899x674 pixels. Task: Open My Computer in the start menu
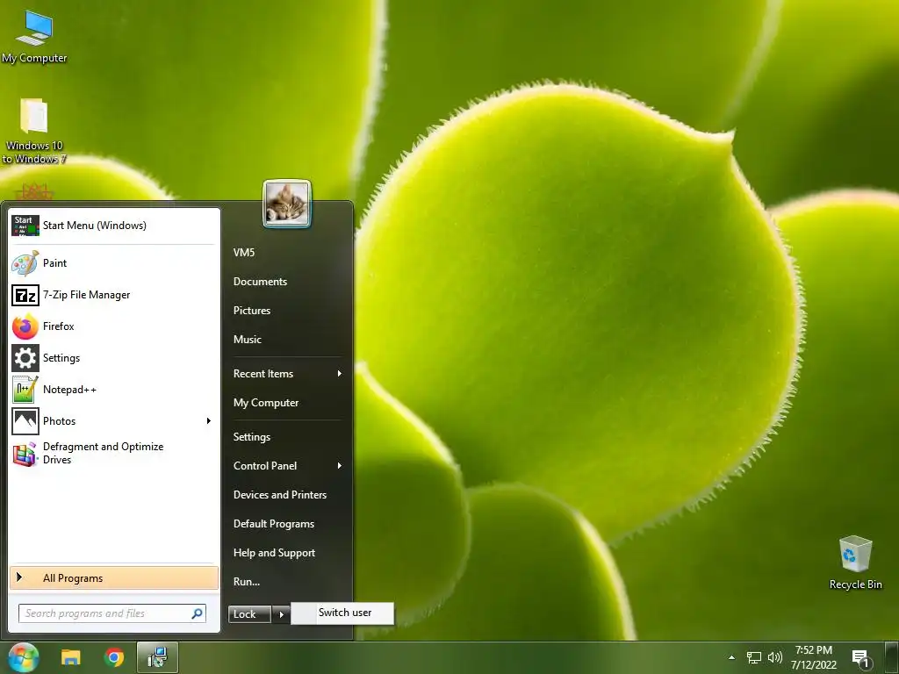coord(266,403)
